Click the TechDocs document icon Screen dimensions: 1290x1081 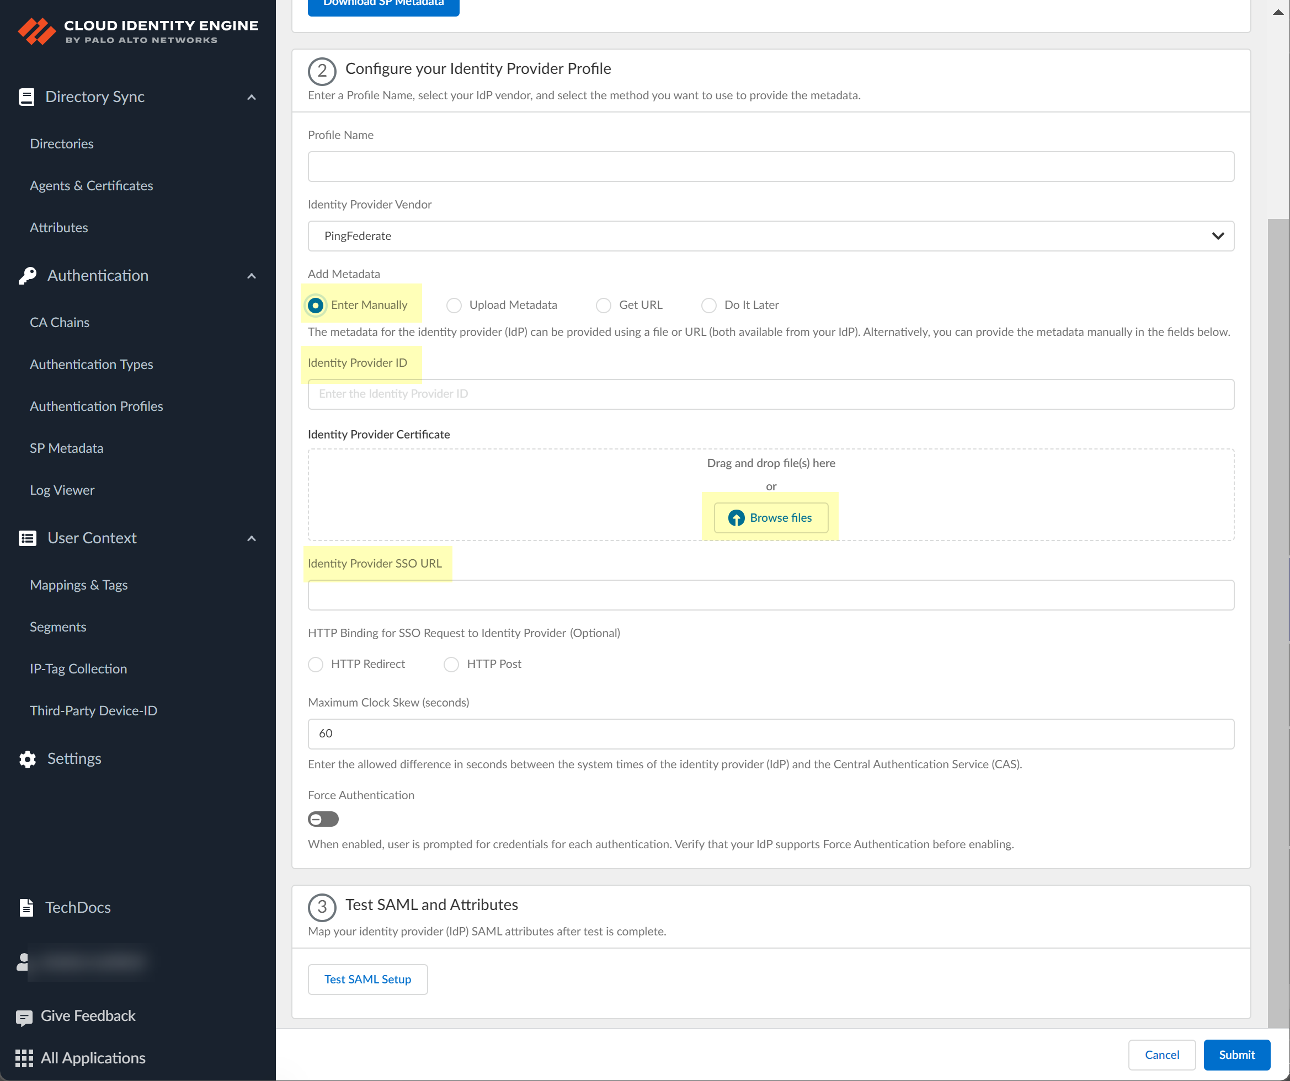pos(26,908)
